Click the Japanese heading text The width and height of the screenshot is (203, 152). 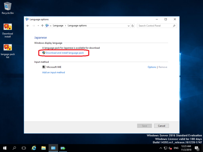coord(41,38)
